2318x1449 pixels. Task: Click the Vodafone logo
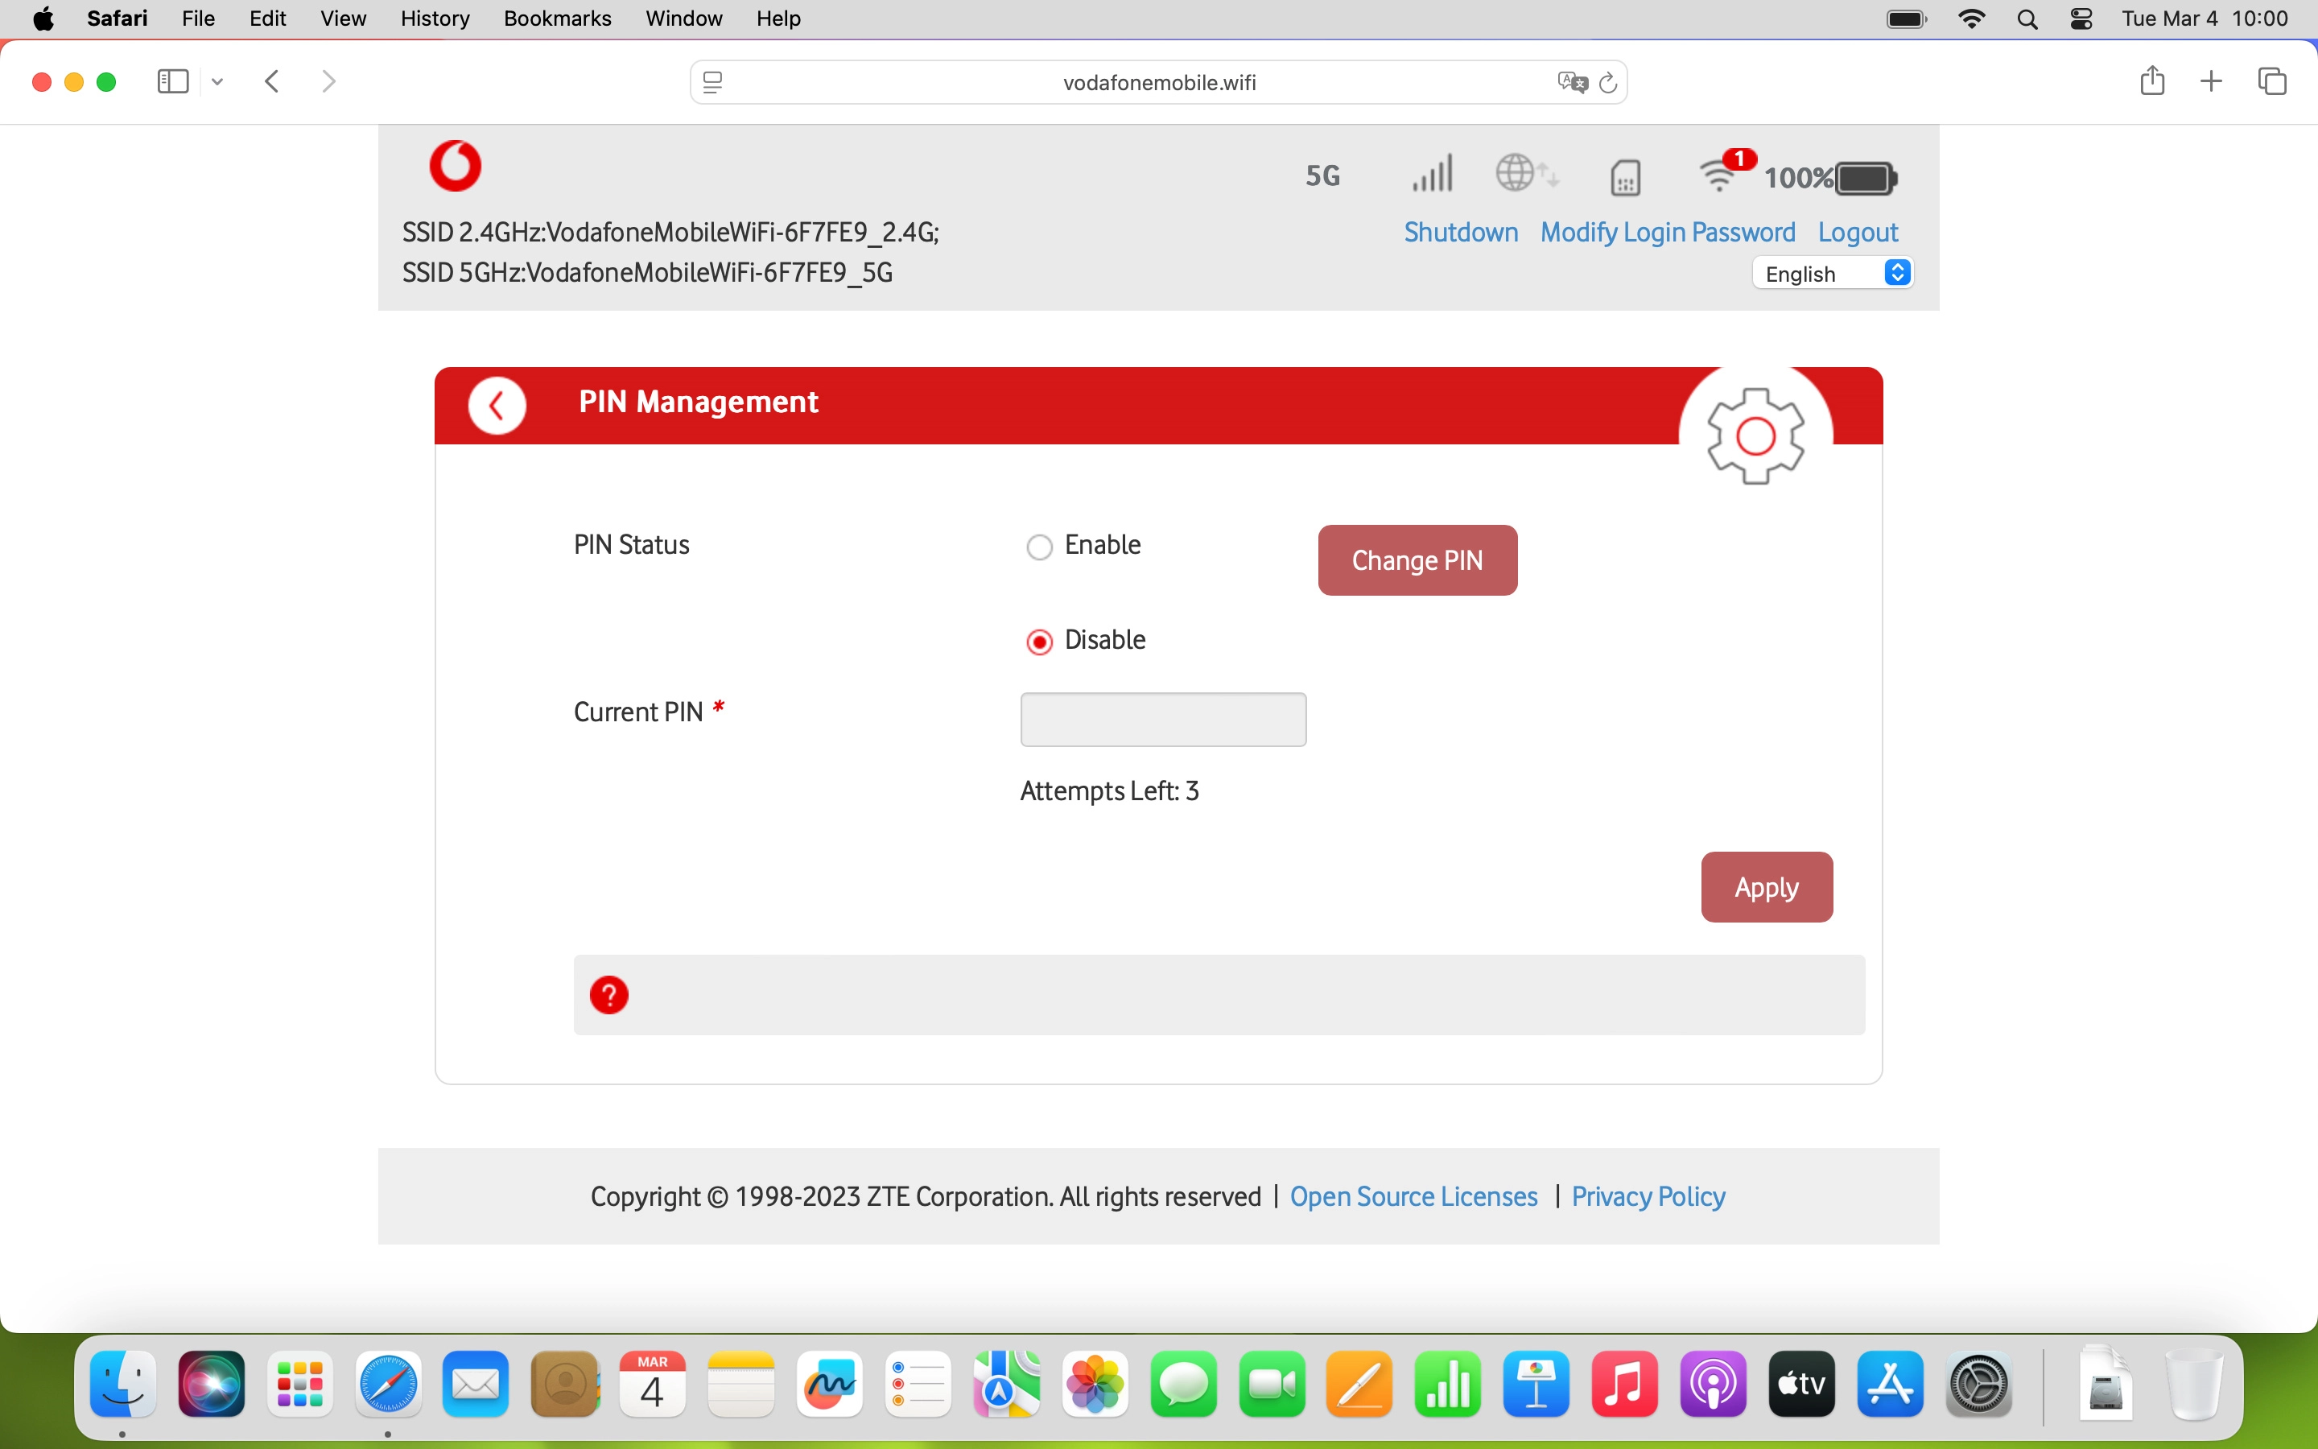[x=456, y=166]
